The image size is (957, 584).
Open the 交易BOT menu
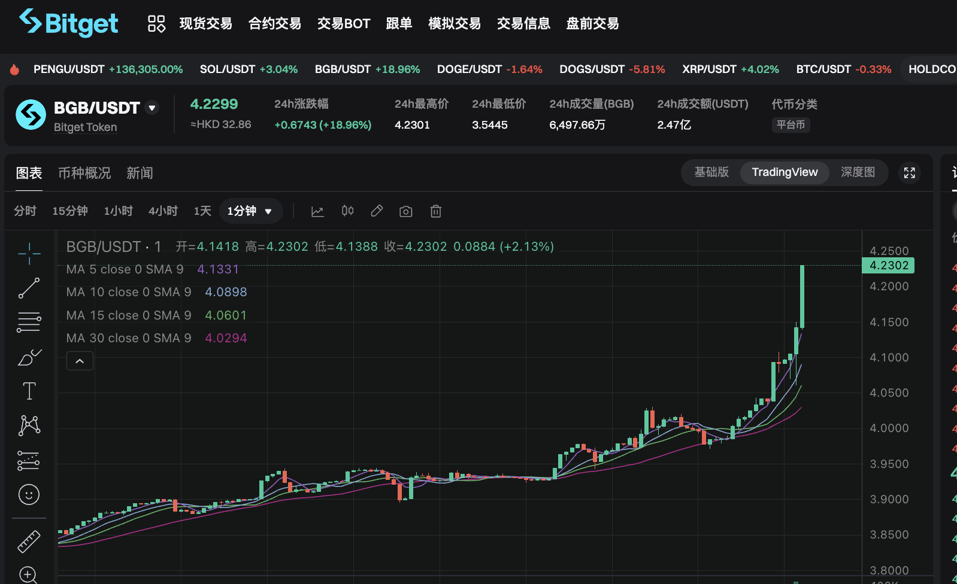pos(344,23)
